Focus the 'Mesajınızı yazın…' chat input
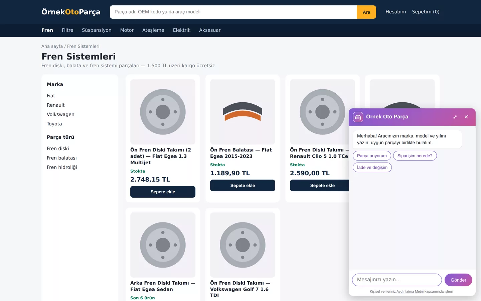 397,280
